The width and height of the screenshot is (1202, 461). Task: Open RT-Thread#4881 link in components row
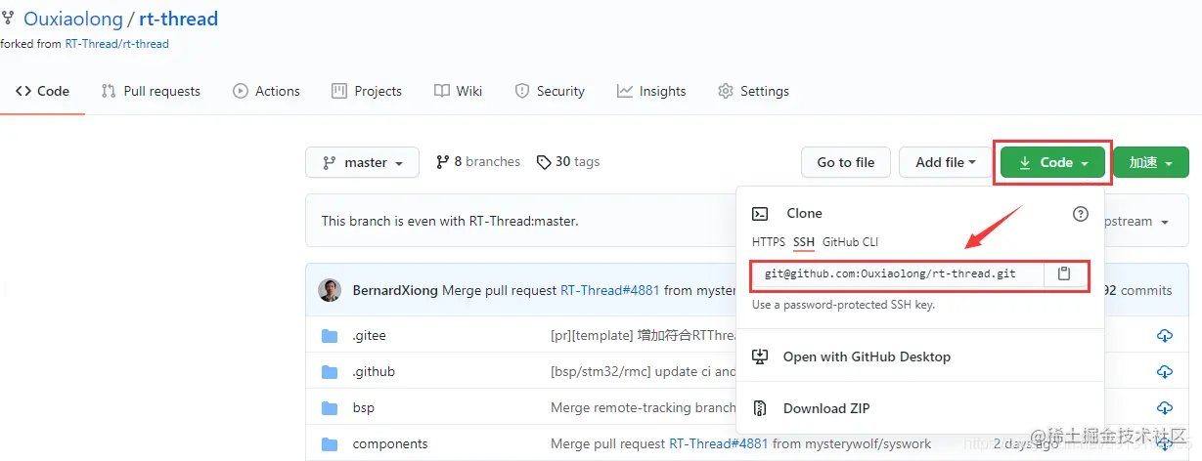point(719,443)
